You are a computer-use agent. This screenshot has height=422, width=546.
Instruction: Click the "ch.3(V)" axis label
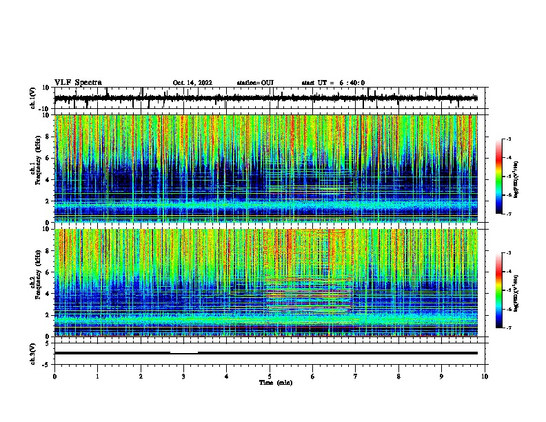pos(32,354)
